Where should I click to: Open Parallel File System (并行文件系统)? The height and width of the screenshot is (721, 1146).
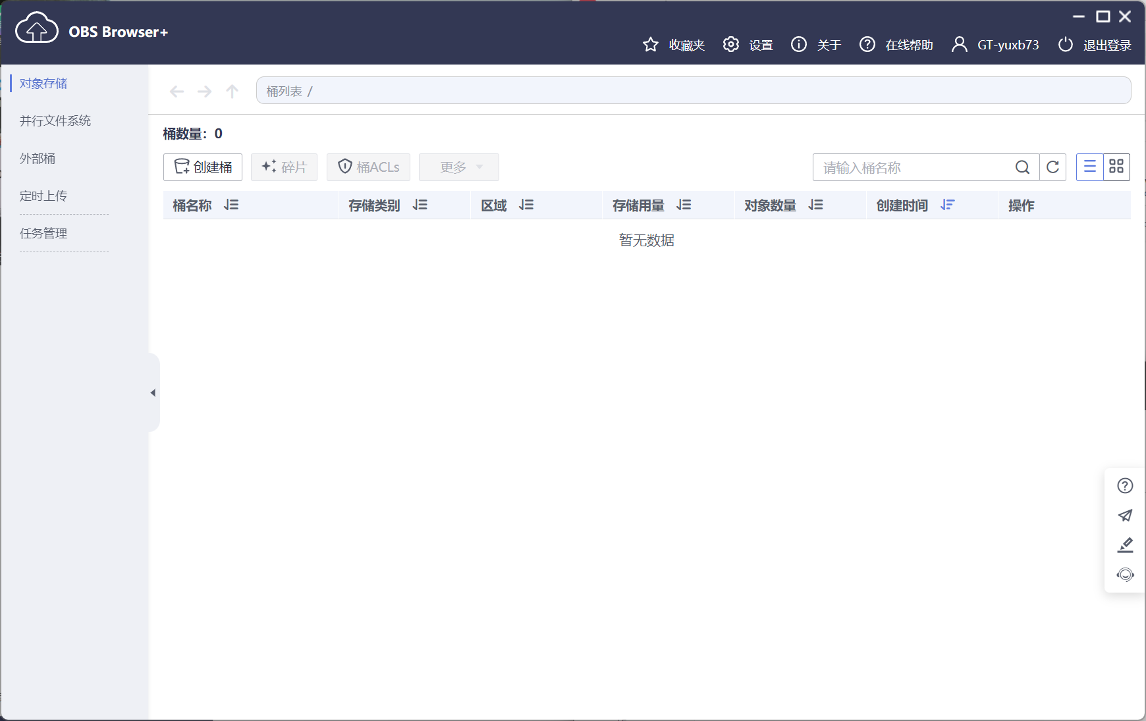[x=55, y=121]
